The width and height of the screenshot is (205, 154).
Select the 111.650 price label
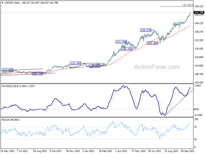(8, 70)
